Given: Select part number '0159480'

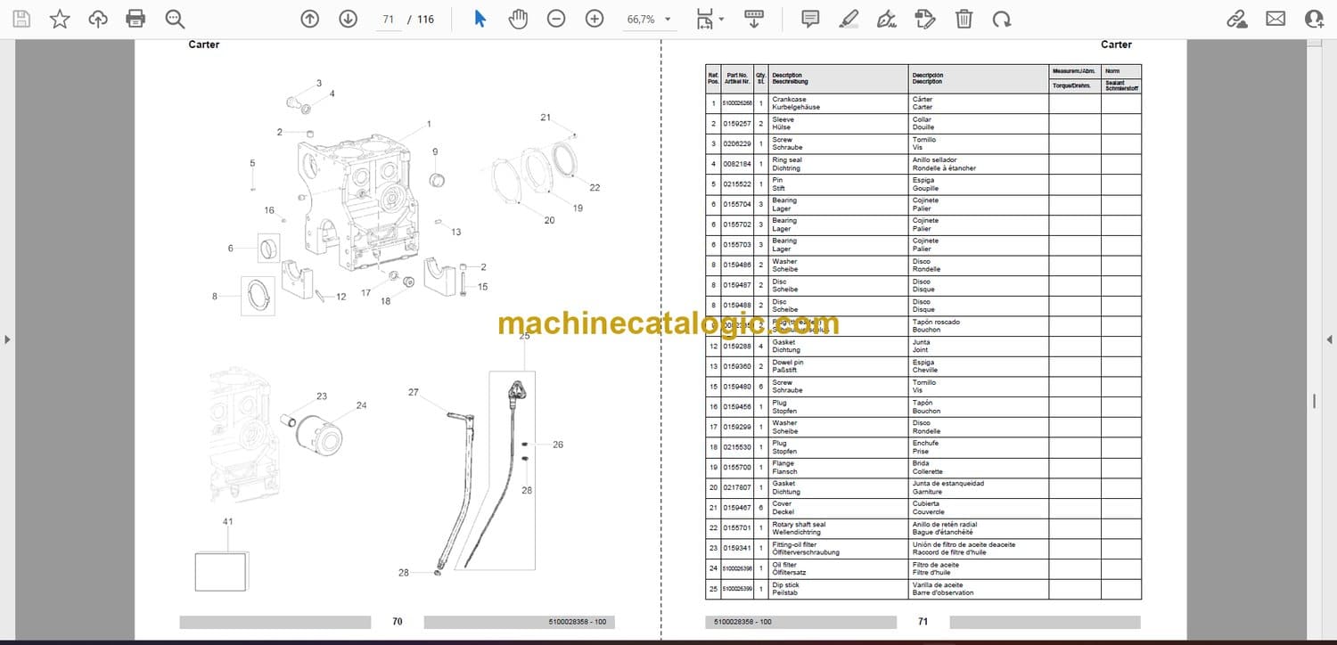Looking at the screenshot, I should (737, 387).
